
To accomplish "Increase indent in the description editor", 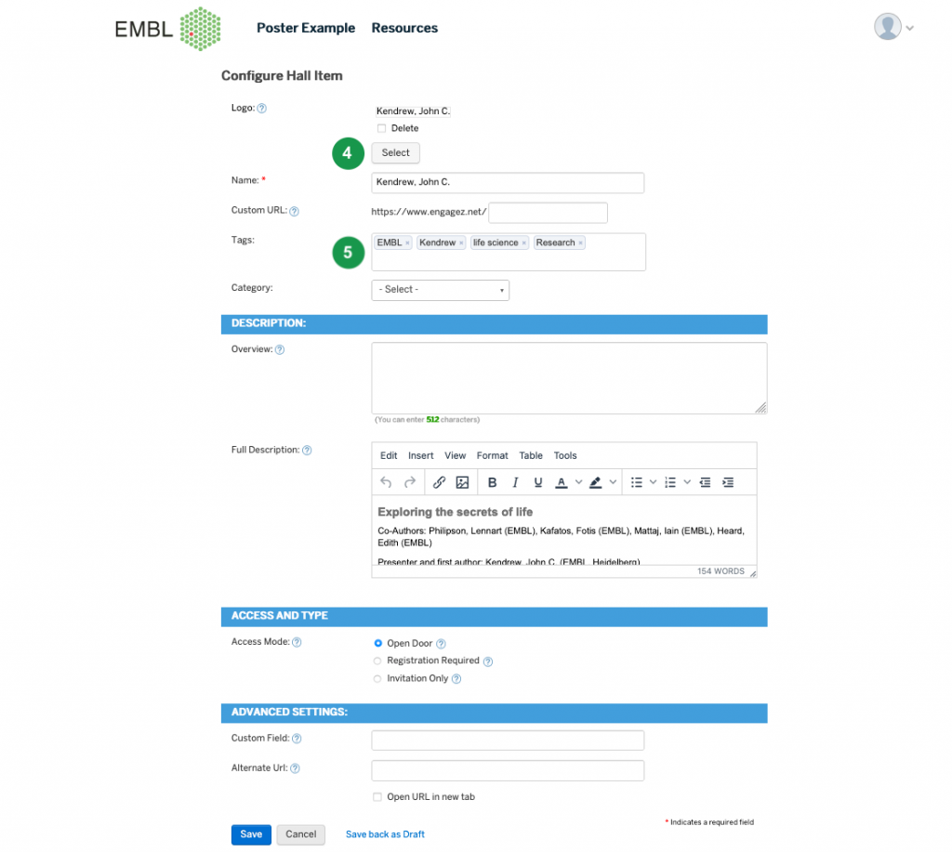I will pyautogui.click(x=728, y=482).
